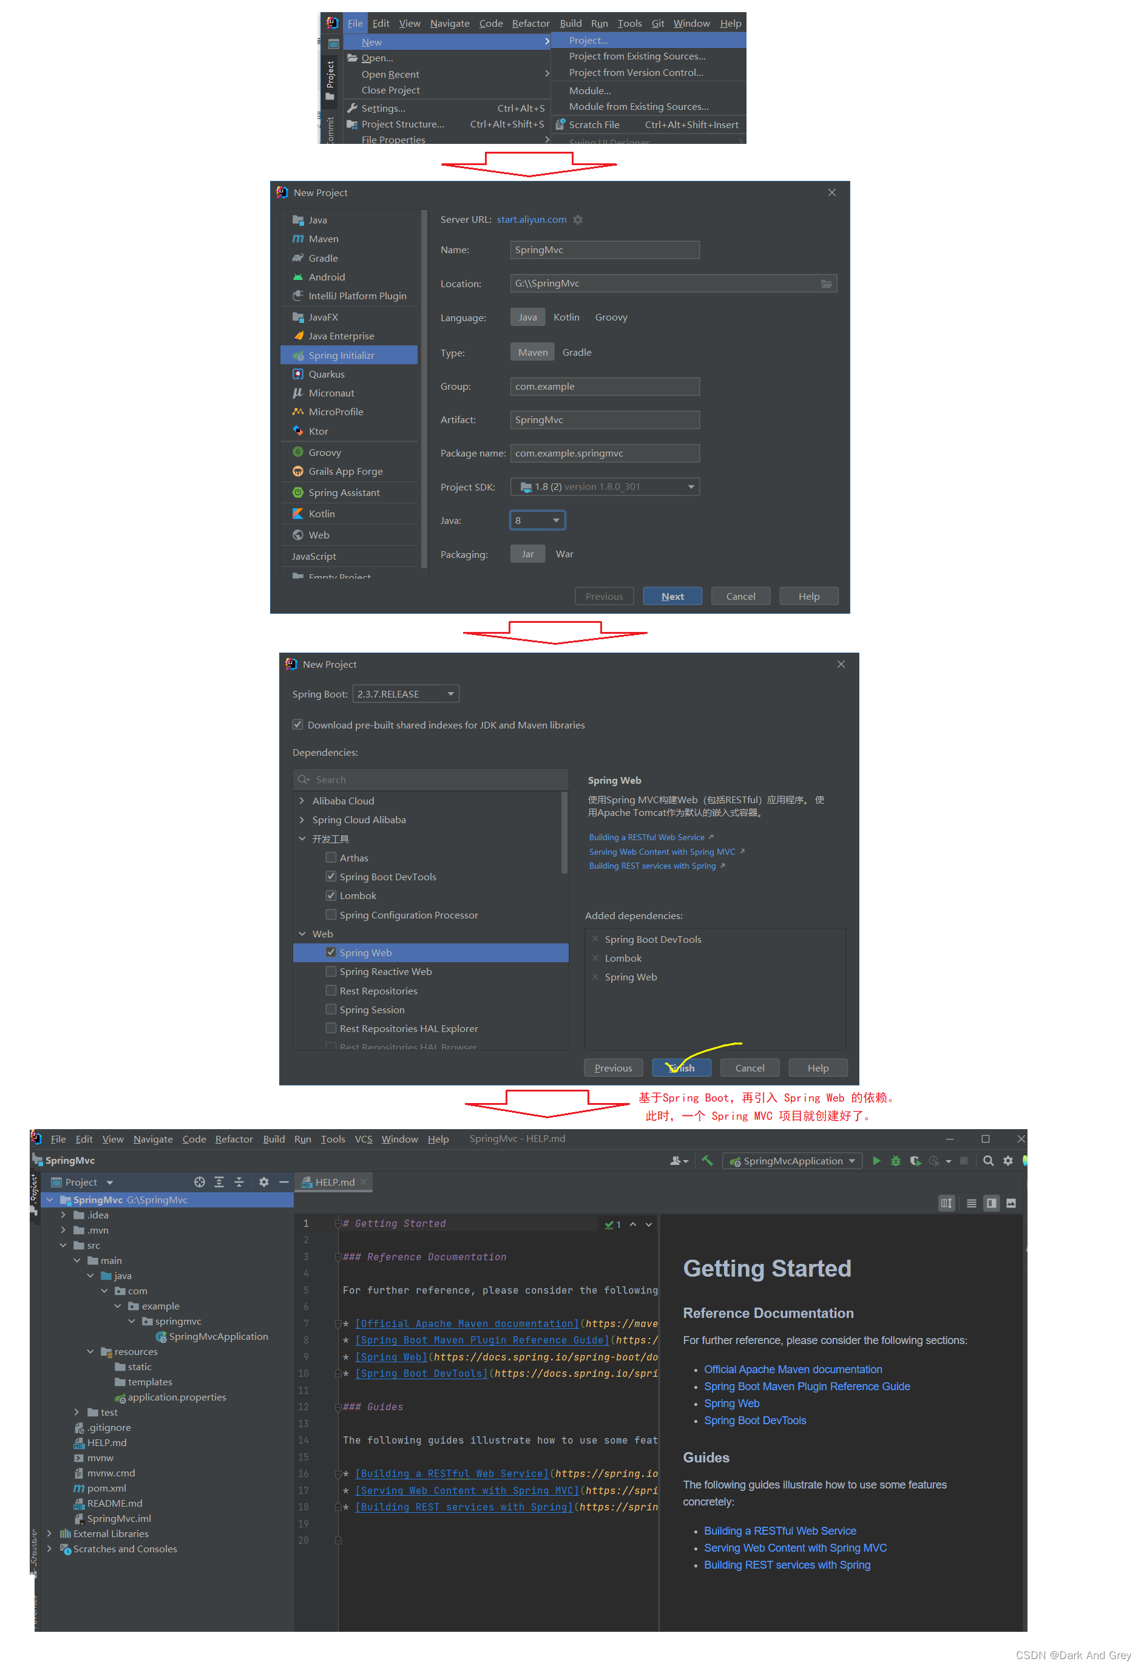Click the Artifact input field
1141x1667 pixels.
[604, 419]
